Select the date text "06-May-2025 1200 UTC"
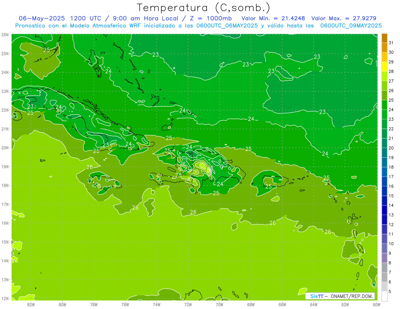The height and width of the screenshot is (309, 400). pyautogui.click(x=59, y=18)
